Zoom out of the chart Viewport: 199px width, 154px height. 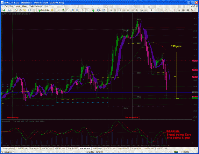[77, 10]
